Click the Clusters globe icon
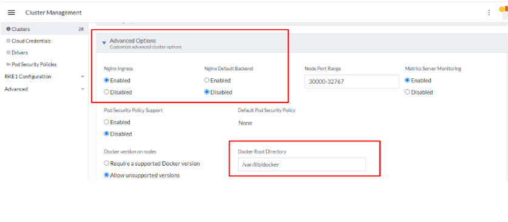Viewport: 508px width, 222px height. (8, 29)
